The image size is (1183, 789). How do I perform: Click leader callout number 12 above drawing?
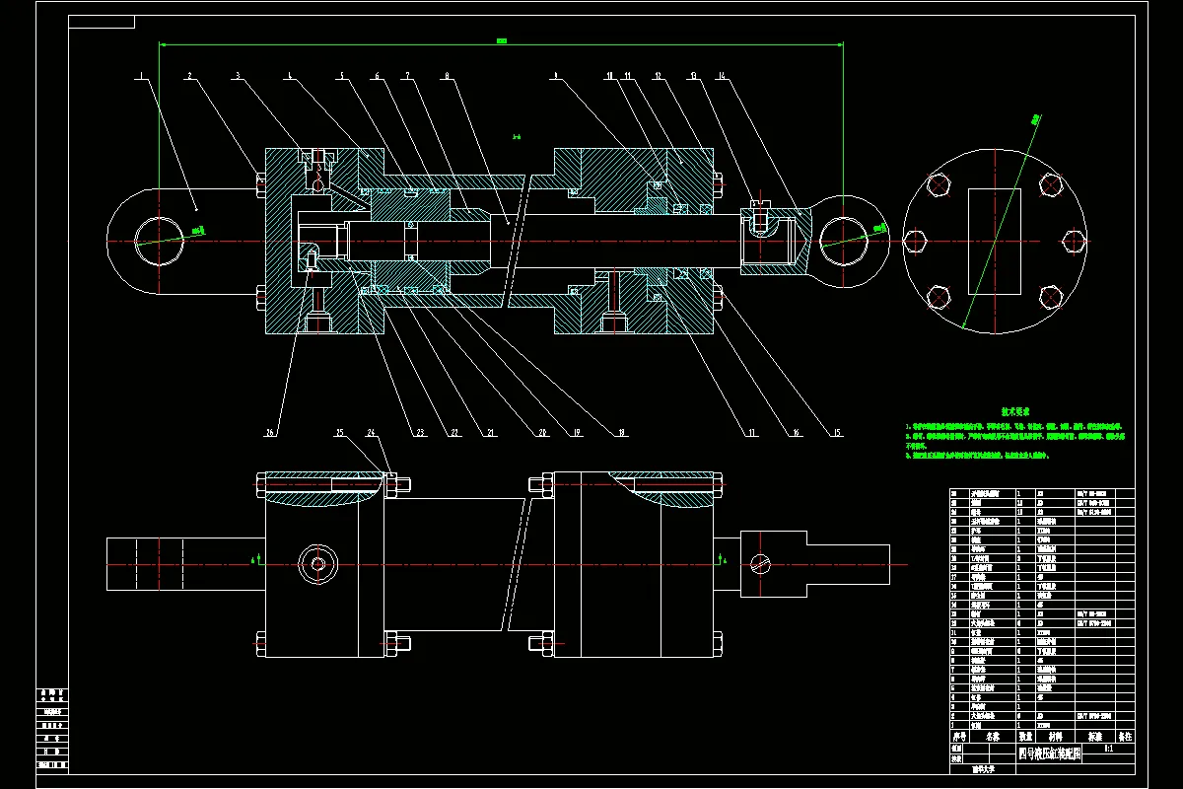click(658, 75)
